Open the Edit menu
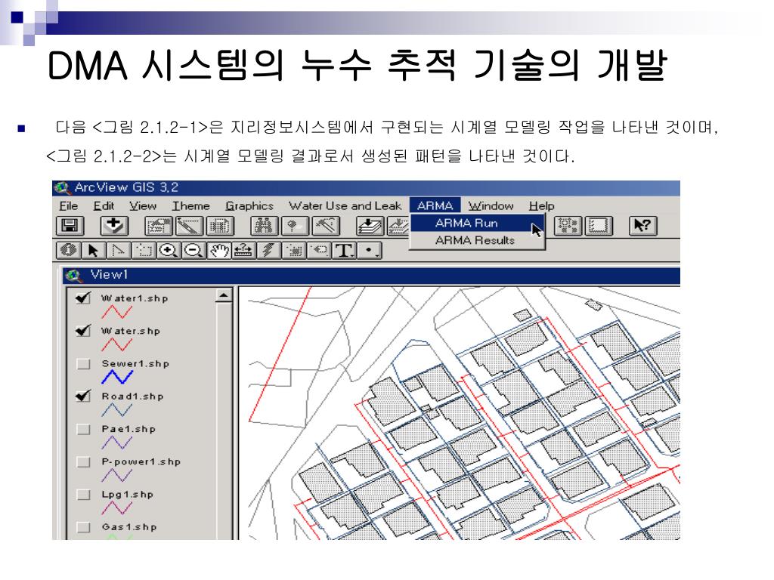This screenshot has height=580, width=774. point(104,205)
